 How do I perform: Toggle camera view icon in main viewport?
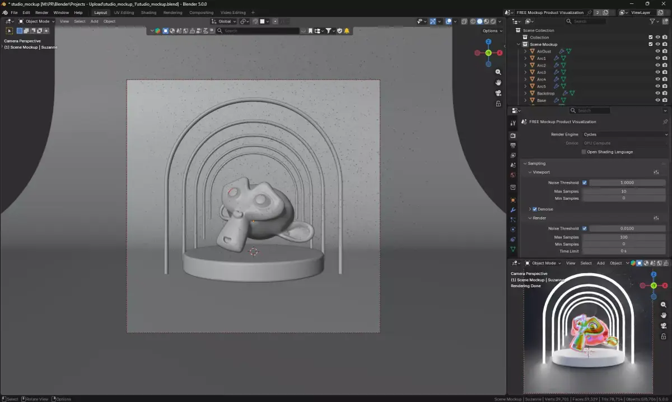(498, 93)
